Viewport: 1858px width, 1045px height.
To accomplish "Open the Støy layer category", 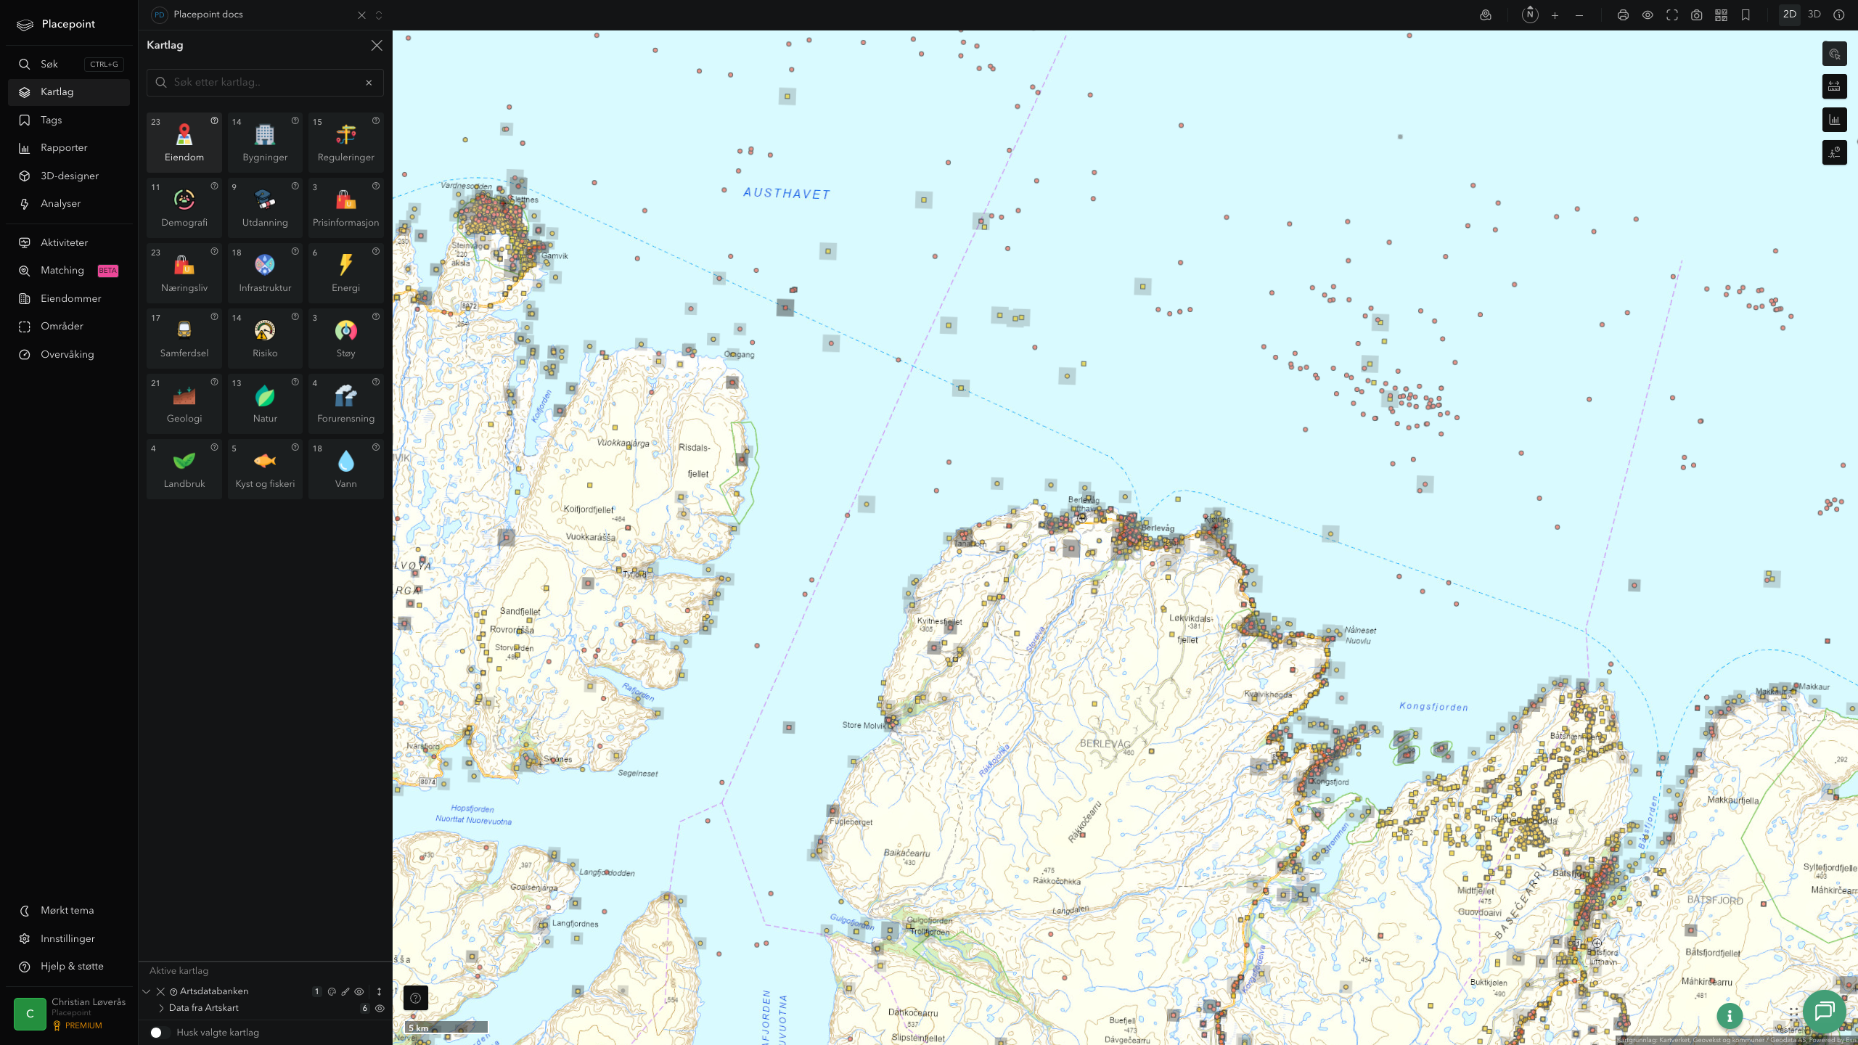I will click(x=345, y=338).
